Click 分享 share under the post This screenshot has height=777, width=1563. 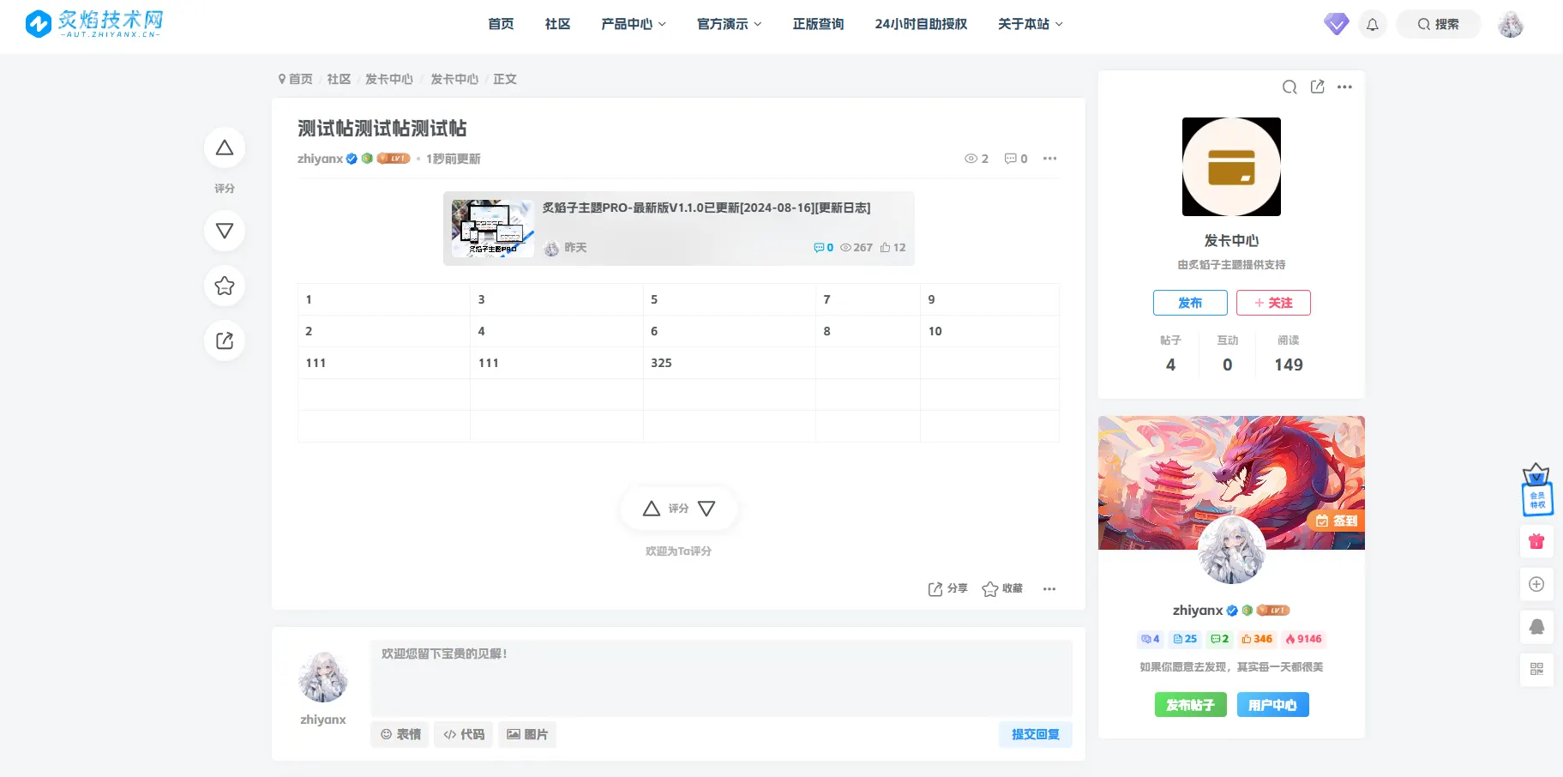click(947, 588)
